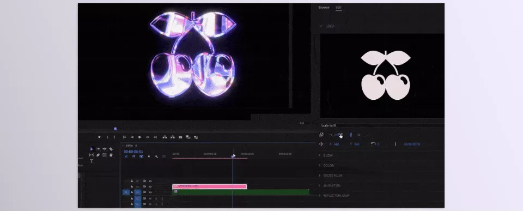Viewport: 523px width, 211px height.
Task: Add a marker from timeline header
Action: [x=149, y=156]
